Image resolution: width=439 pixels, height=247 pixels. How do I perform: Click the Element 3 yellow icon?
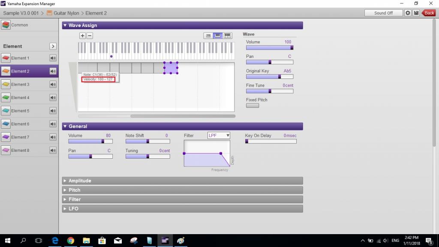click(x=6, y=84)
